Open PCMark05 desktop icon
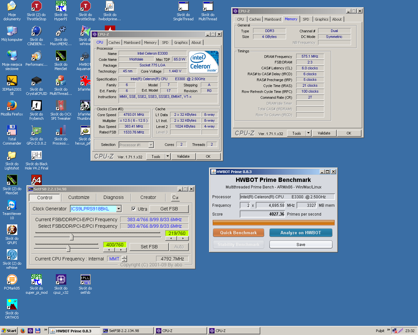Image resolution: width=418 pixels, height=335 pixels. pos(12,282)
